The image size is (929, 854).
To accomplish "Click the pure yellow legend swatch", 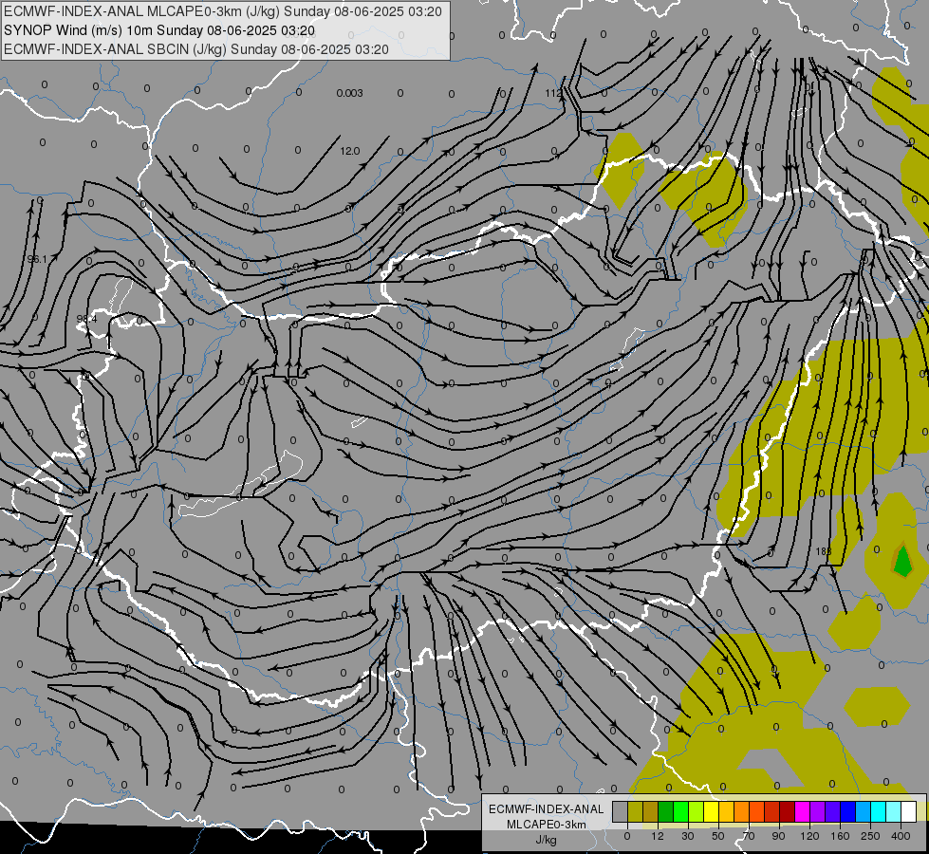I will pyautogui.click(x=711, y=812).
